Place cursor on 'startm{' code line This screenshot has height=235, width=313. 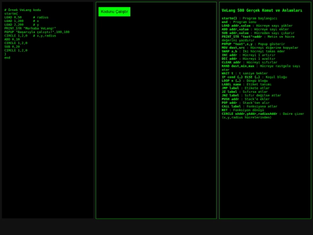point(11,13)
